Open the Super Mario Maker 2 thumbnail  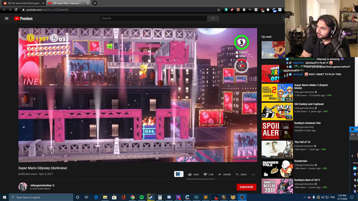point(277,92)
